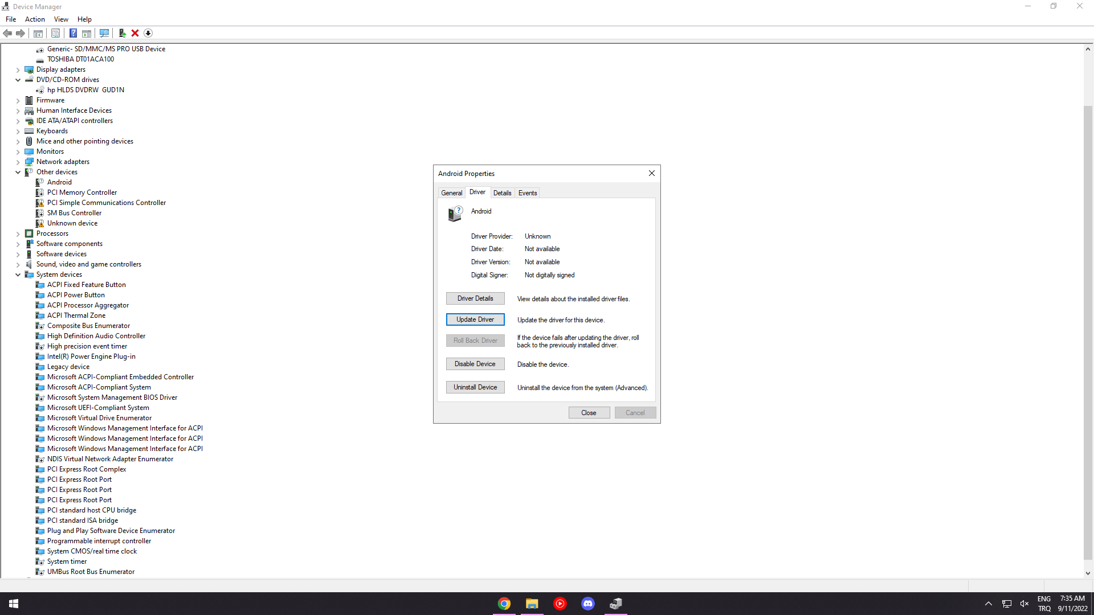
Task: Click the blue Help question mark toolbar icon
Action: click(x=73, y=33)
